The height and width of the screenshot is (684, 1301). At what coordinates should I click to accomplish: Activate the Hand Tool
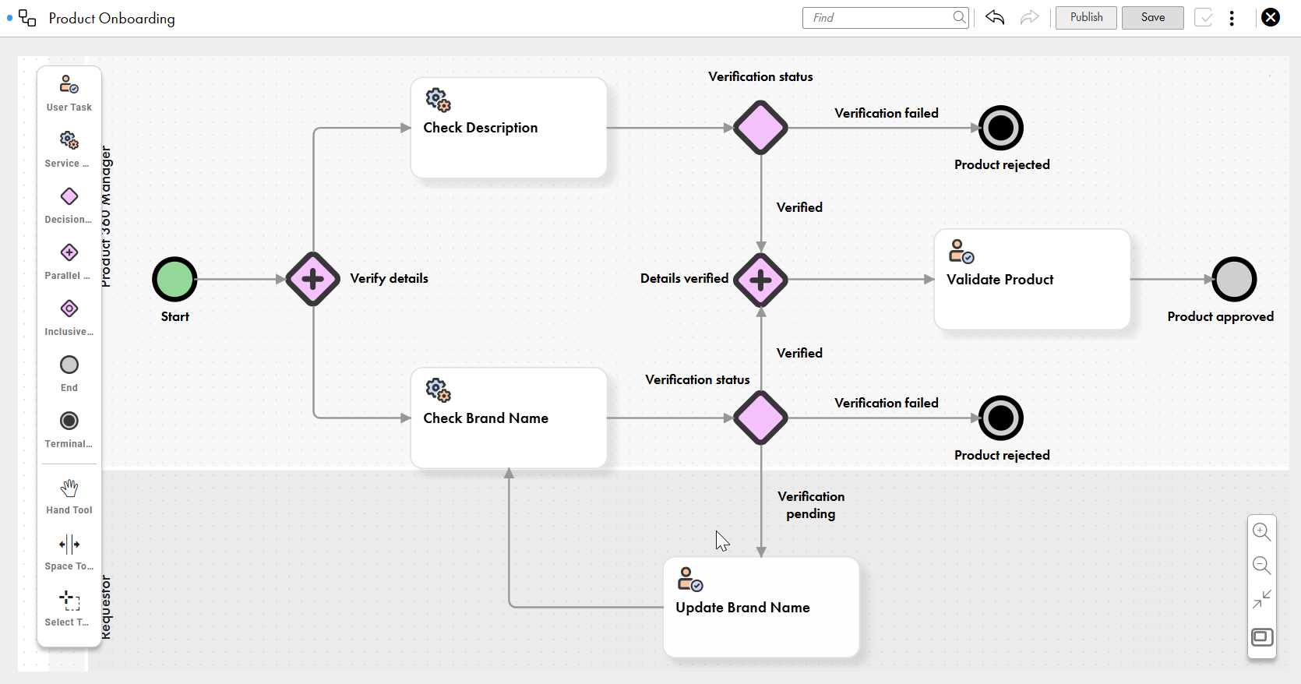pos(69,496)
